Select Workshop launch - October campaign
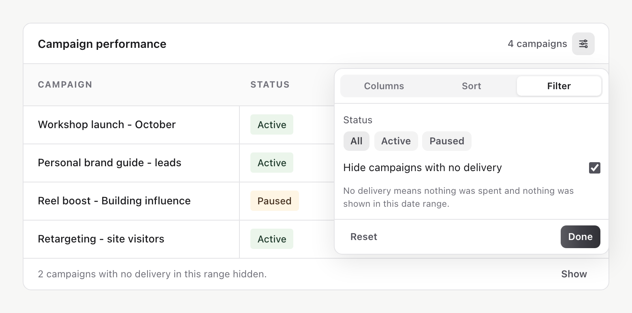 (107, 124)
